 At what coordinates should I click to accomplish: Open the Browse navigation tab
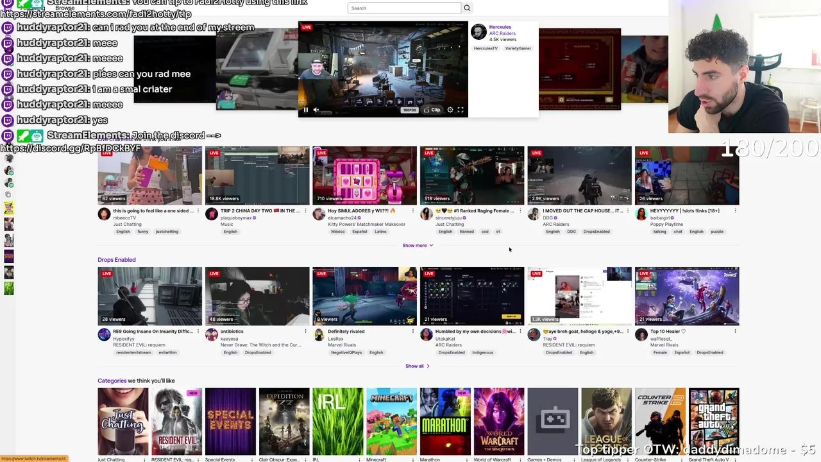click(x=65, y=8)
